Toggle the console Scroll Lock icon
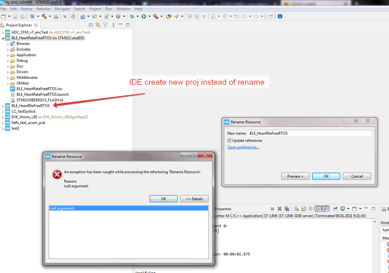 (x=304, y=209)
